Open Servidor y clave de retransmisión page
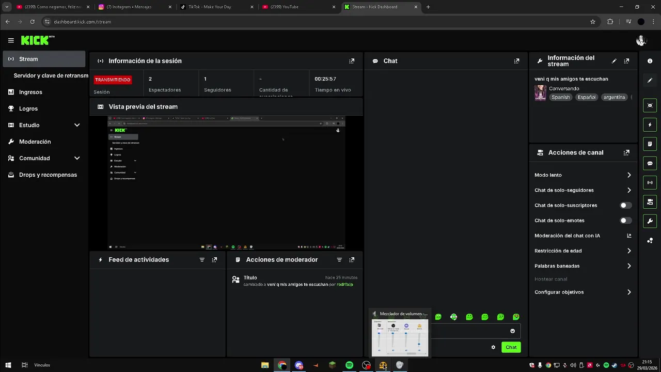The width and height of the screenshot is (661, 372). point(51,75)
